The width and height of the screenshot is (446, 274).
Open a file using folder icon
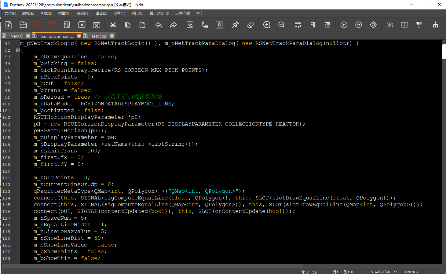23,25
